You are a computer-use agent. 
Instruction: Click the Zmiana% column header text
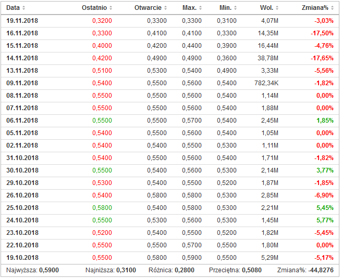[x=315, y=8]
